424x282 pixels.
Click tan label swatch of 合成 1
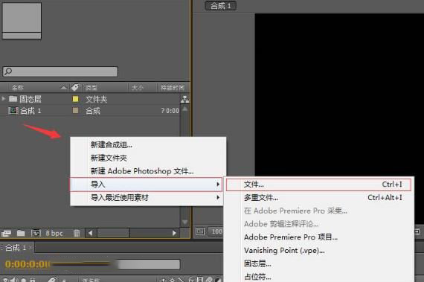75,110
